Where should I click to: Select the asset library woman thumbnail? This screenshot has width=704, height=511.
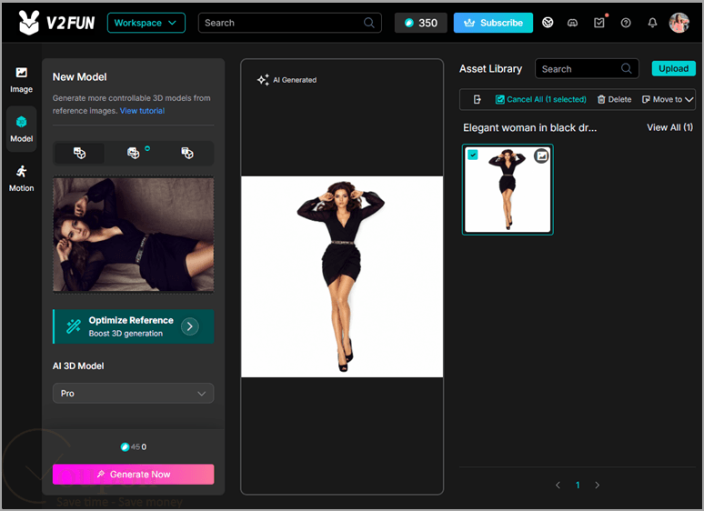pyautogui.click(x=508, y=190)
